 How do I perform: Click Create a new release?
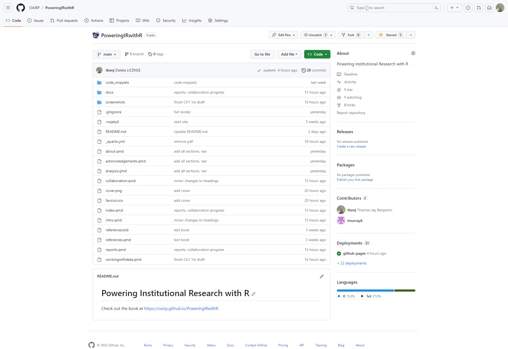pyautogui.click(x=351, y=146)
